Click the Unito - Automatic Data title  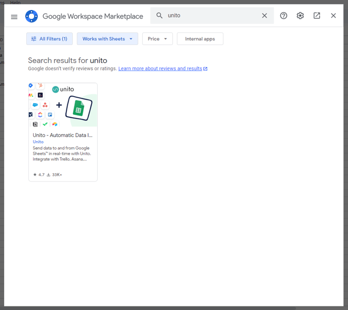point(63,135)
